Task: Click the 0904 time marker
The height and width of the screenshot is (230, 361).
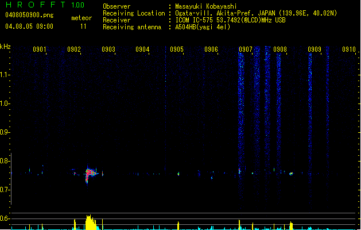Action: [142, 49]
